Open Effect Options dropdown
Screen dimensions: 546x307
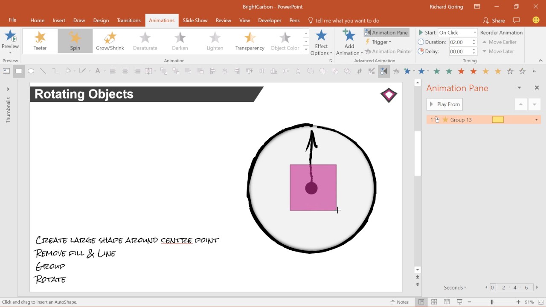321,43
